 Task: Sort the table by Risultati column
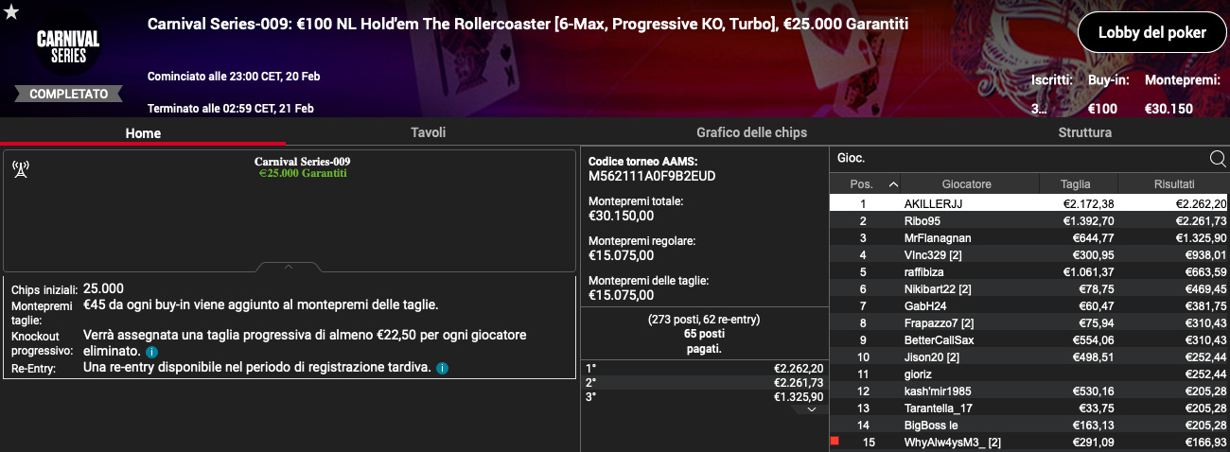(1173, 184)
